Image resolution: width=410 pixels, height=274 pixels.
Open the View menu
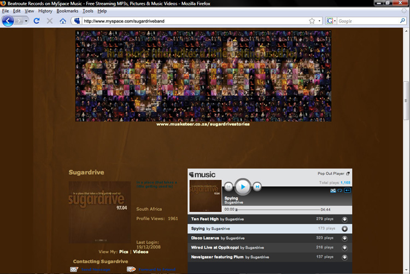pos(30,11)
